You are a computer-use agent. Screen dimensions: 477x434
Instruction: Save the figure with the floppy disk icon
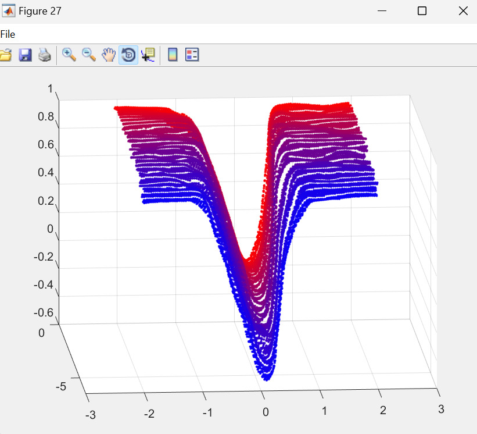(x=25, y=55)
